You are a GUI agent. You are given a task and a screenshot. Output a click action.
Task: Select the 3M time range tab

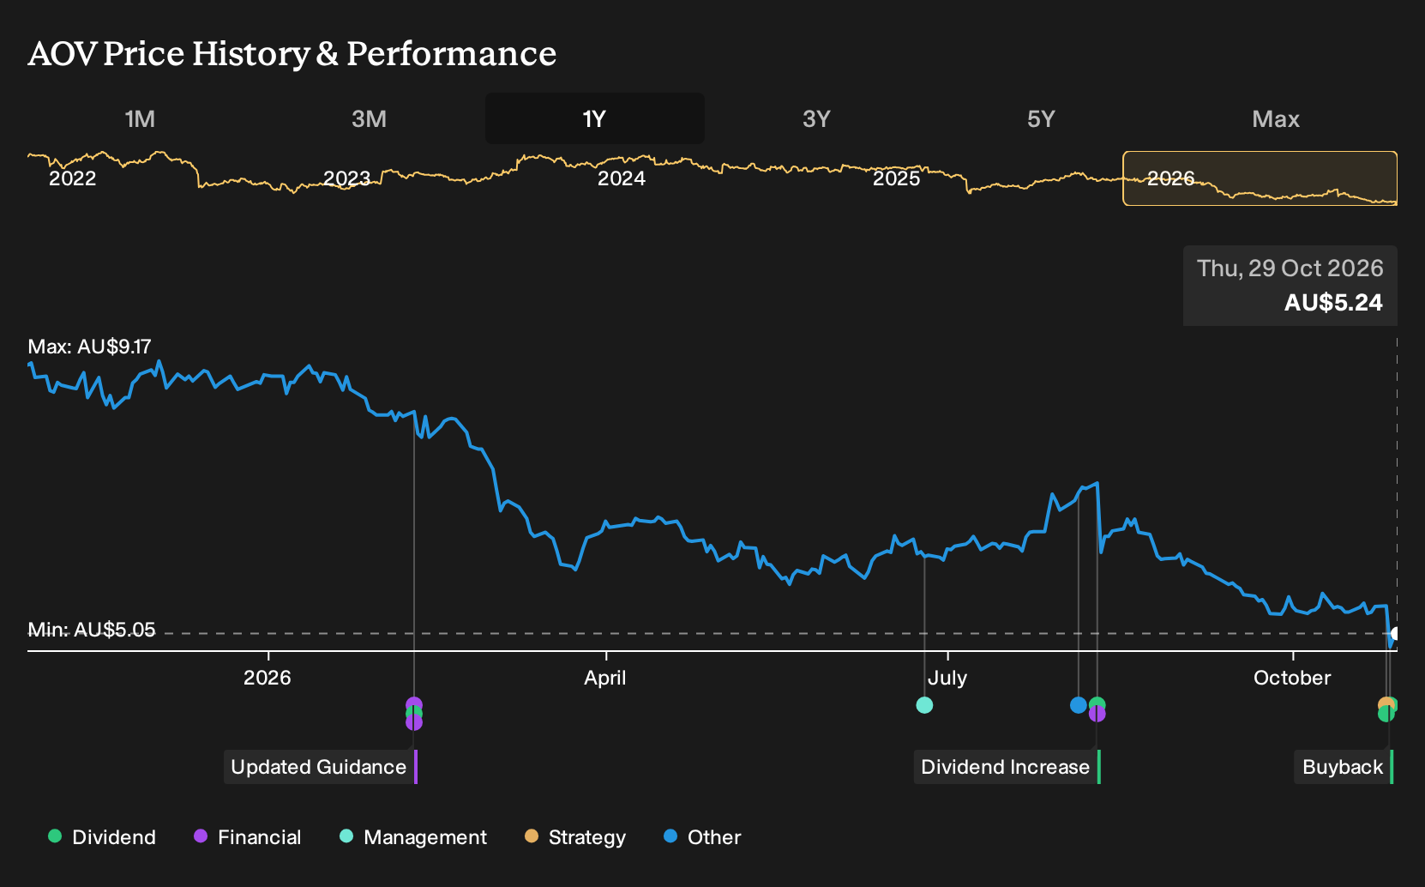(x=369, y=118)
